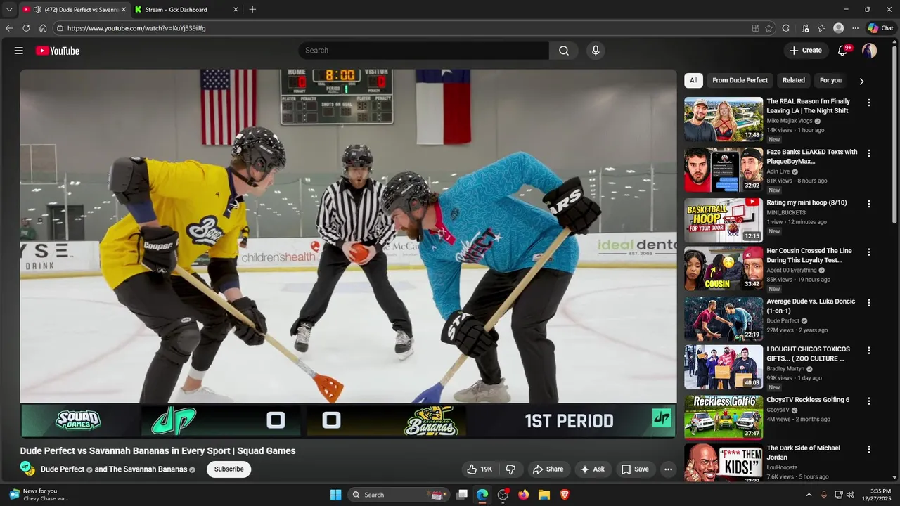Mute tab via speaker icon
This screenshot has height=506, width=900.
(37, 9)
